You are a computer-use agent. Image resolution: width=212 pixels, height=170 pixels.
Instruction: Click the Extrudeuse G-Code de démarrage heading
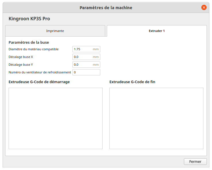click(x=39, y=82)
